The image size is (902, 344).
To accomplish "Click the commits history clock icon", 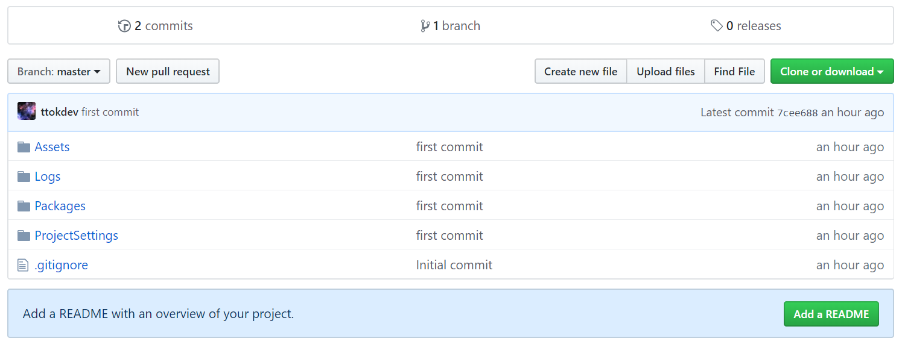I will point(124,26).
